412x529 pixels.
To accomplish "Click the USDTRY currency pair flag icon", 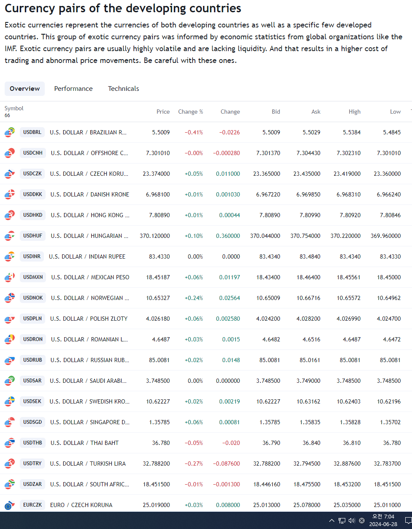I will click(x=10, y=464).
